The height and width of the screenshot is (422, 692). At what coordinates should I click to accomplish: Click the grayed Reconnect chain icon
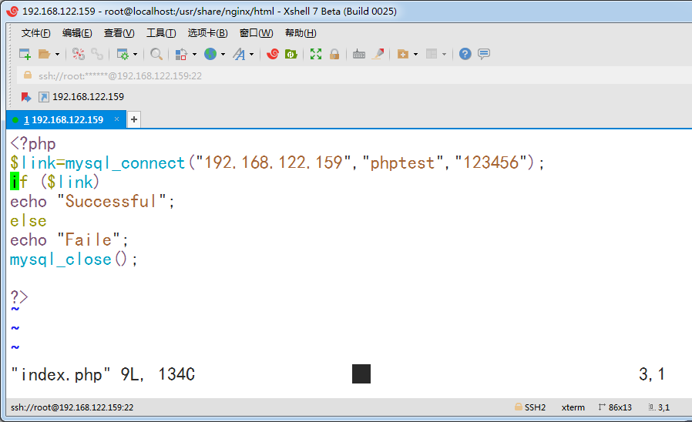pos(97,54)
